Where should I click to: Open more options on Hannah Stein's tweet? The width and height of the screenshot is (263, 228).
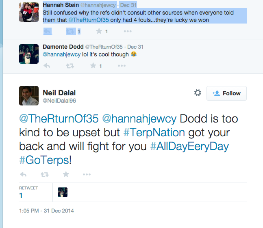coord(127,31)
